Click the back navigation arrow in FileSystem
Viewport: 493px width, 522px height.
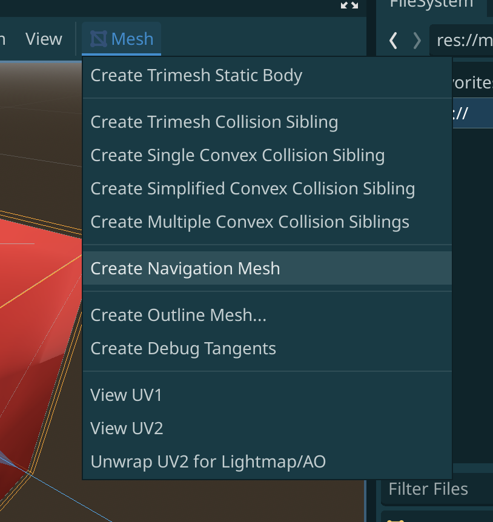coord(392,41)
